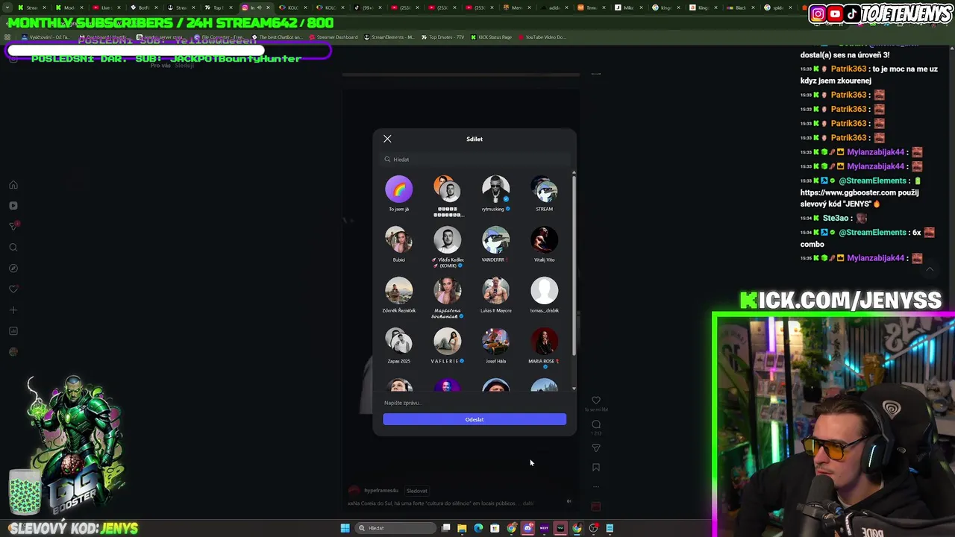The image size is (955, 537).
Task: Open Microsoft Edge from taskbar
Action: click(x=478, y=528)
